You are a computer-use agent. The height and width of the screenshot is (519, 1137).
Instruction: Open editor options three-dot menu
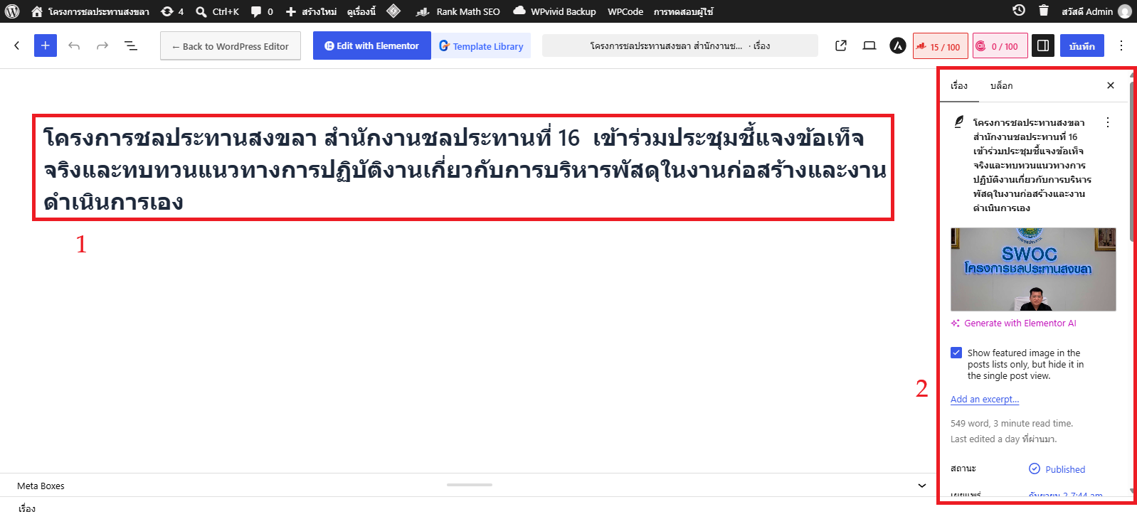coord(1121,46)
